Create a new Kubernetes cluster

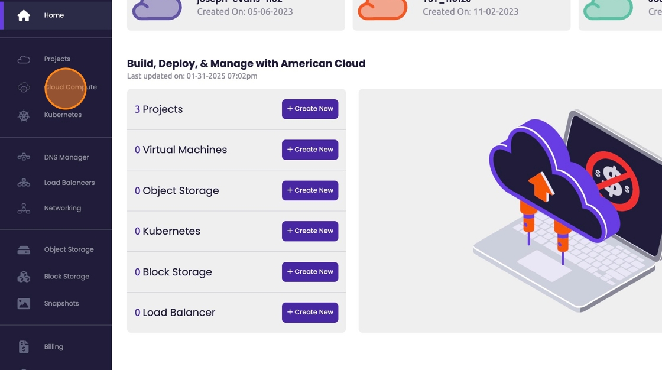(x=310, y=231)
